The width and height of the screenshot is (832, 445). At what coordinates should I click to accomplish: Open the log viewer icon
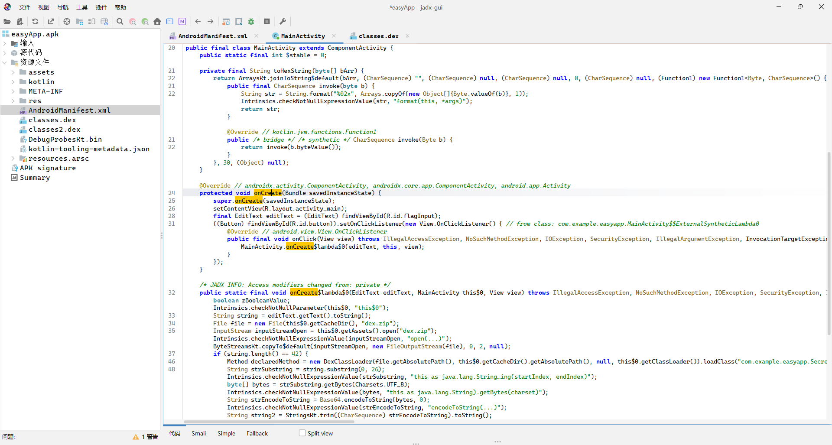tap(267, 22)
